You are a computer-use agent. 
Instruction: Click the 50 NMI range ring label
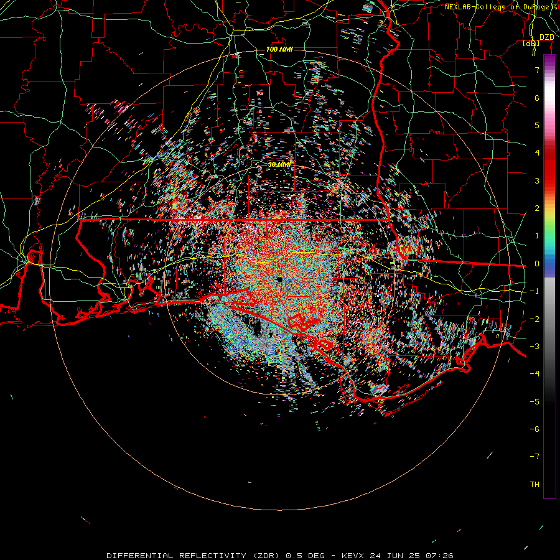279,164
